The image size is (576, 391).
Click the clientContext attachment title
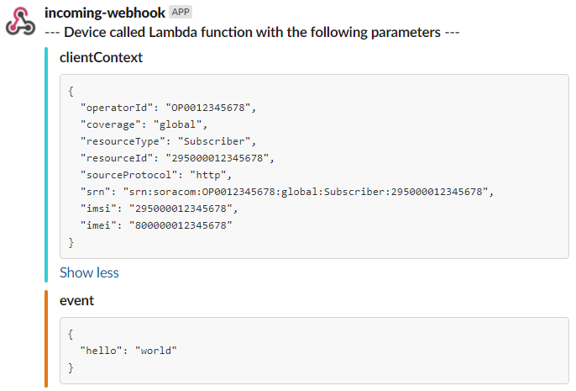(101, 58)
